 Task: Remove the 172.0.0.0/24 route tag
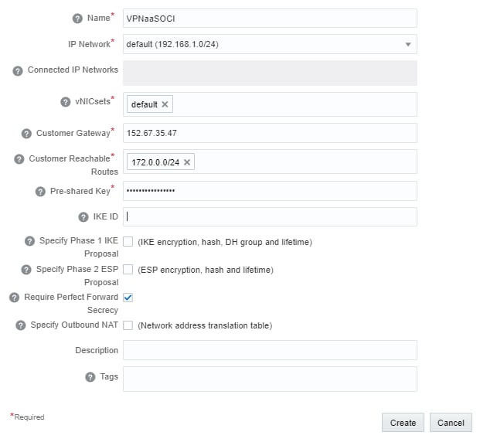[x=187, y=162]
